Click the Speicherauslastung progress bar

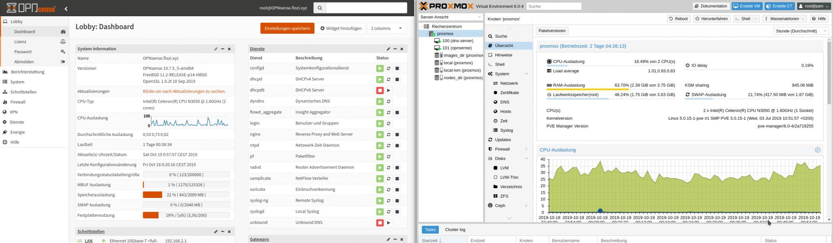pos(186,195)
